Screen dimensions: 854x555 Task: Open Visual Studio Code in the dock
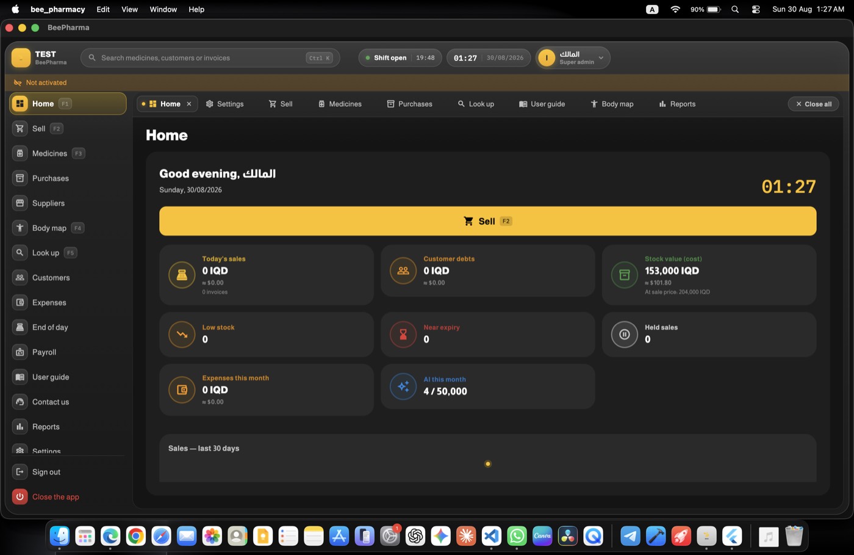491,536
